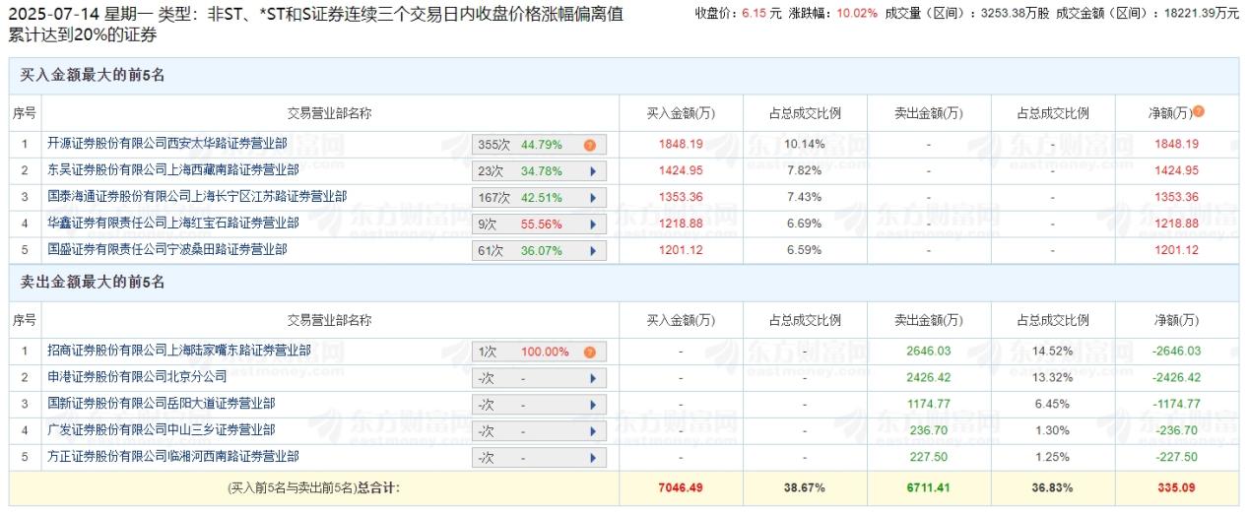The image size is (1249, 514).
Task: Click 买入金额(万) column header in buy table
Action: coord(680,113)
